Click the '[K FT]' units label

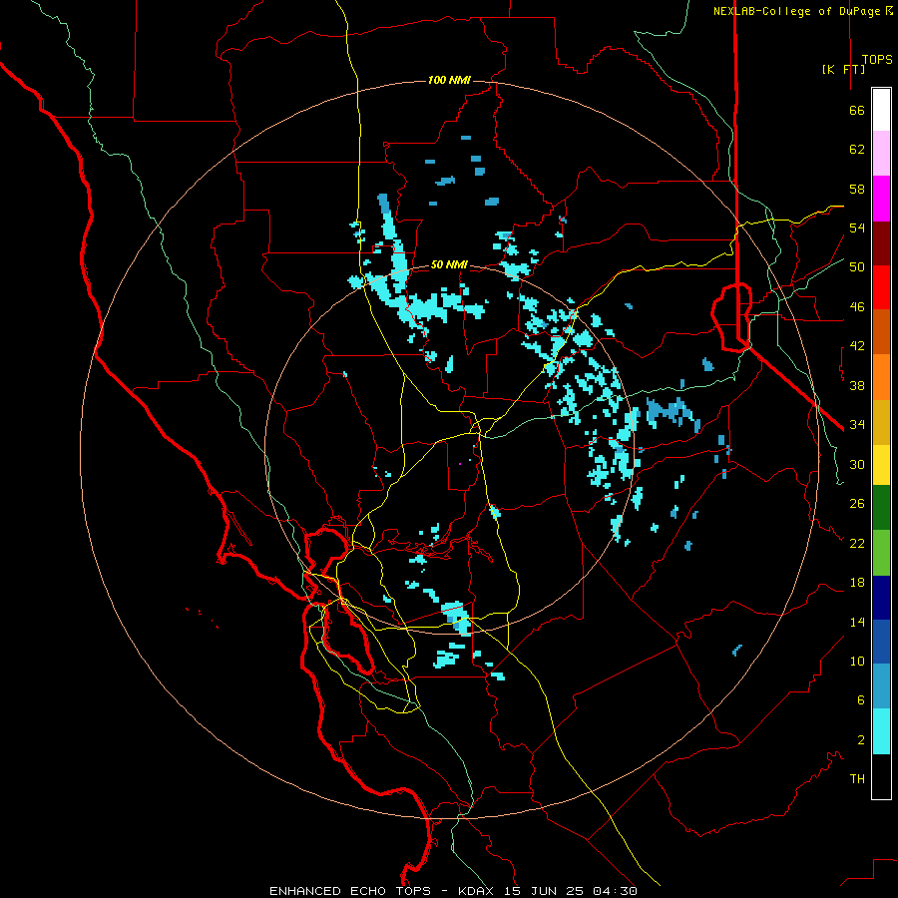click(843, 69)
